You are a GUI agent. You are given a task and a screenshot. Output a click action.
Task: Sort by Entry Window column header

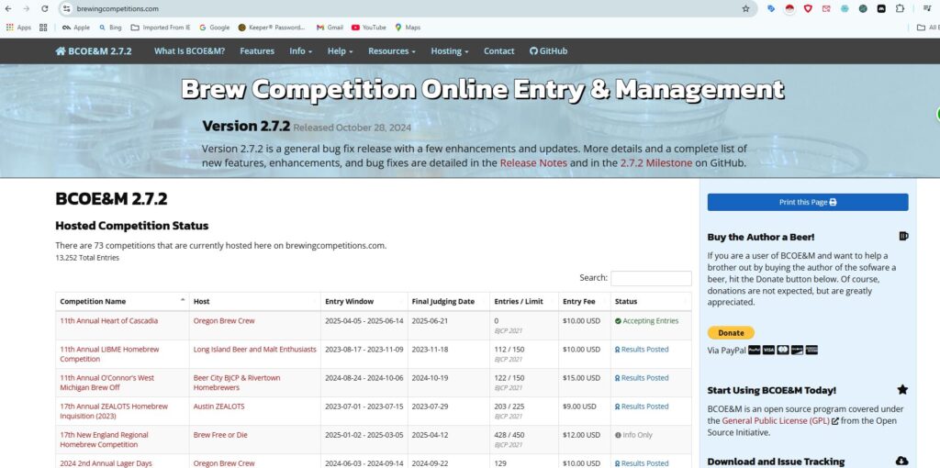364,301
